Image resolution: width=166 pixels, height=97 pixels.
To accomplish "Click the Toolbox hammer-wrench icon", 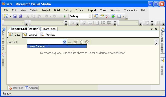I will [107, 16].
